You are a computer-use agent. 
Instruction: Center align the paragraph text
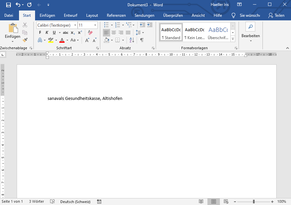click(x=114, y=33)
